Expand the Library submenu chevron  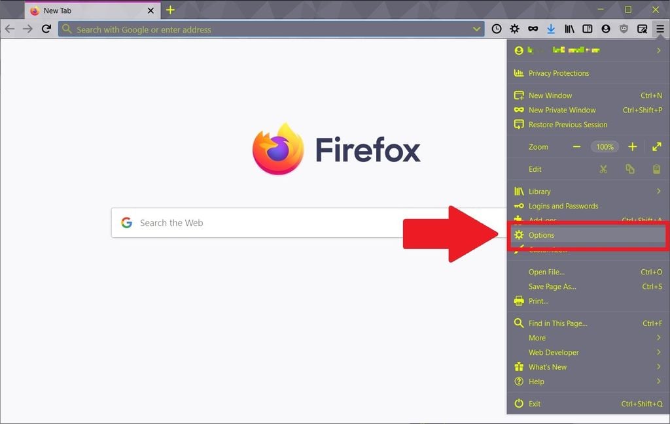(x=658, y=191)
